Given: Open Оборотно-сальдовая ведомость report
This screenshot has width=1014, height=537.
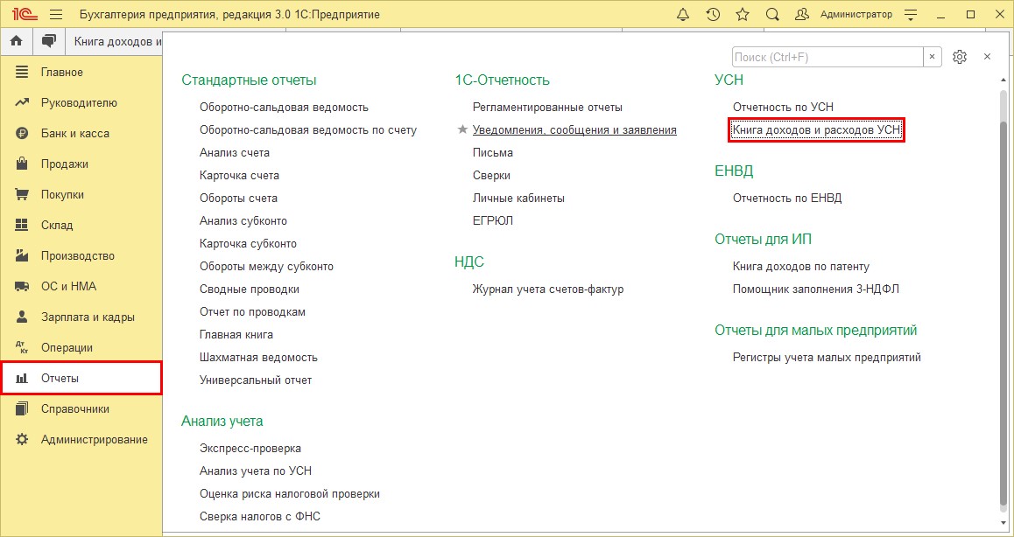Looking at the screenshot, I should 284,108.
